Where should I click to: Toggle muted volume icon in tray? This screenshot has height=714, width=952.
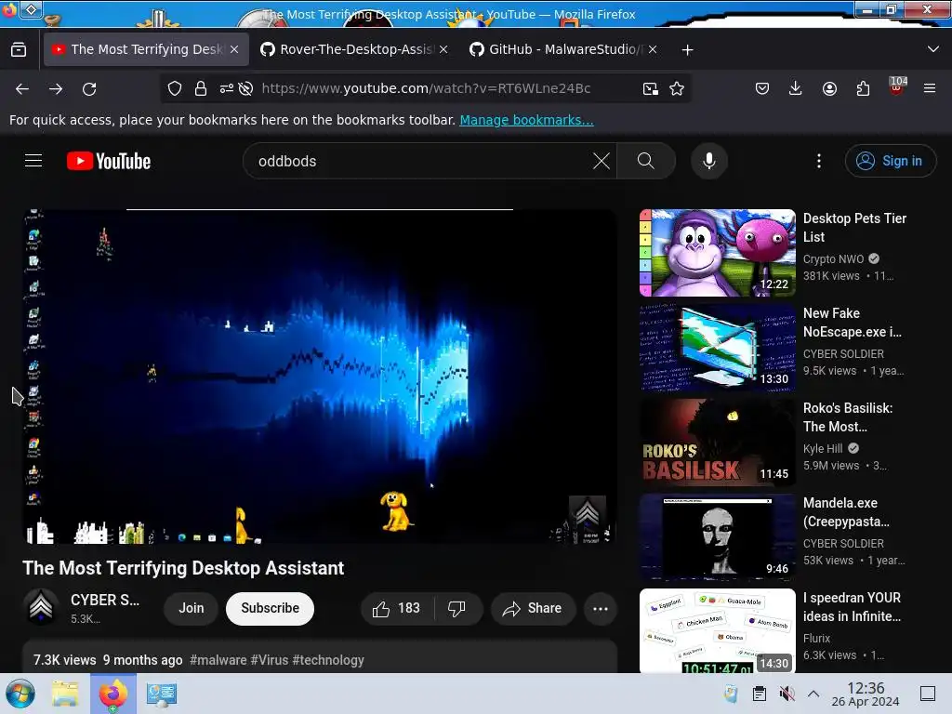(x=787, y=694)
